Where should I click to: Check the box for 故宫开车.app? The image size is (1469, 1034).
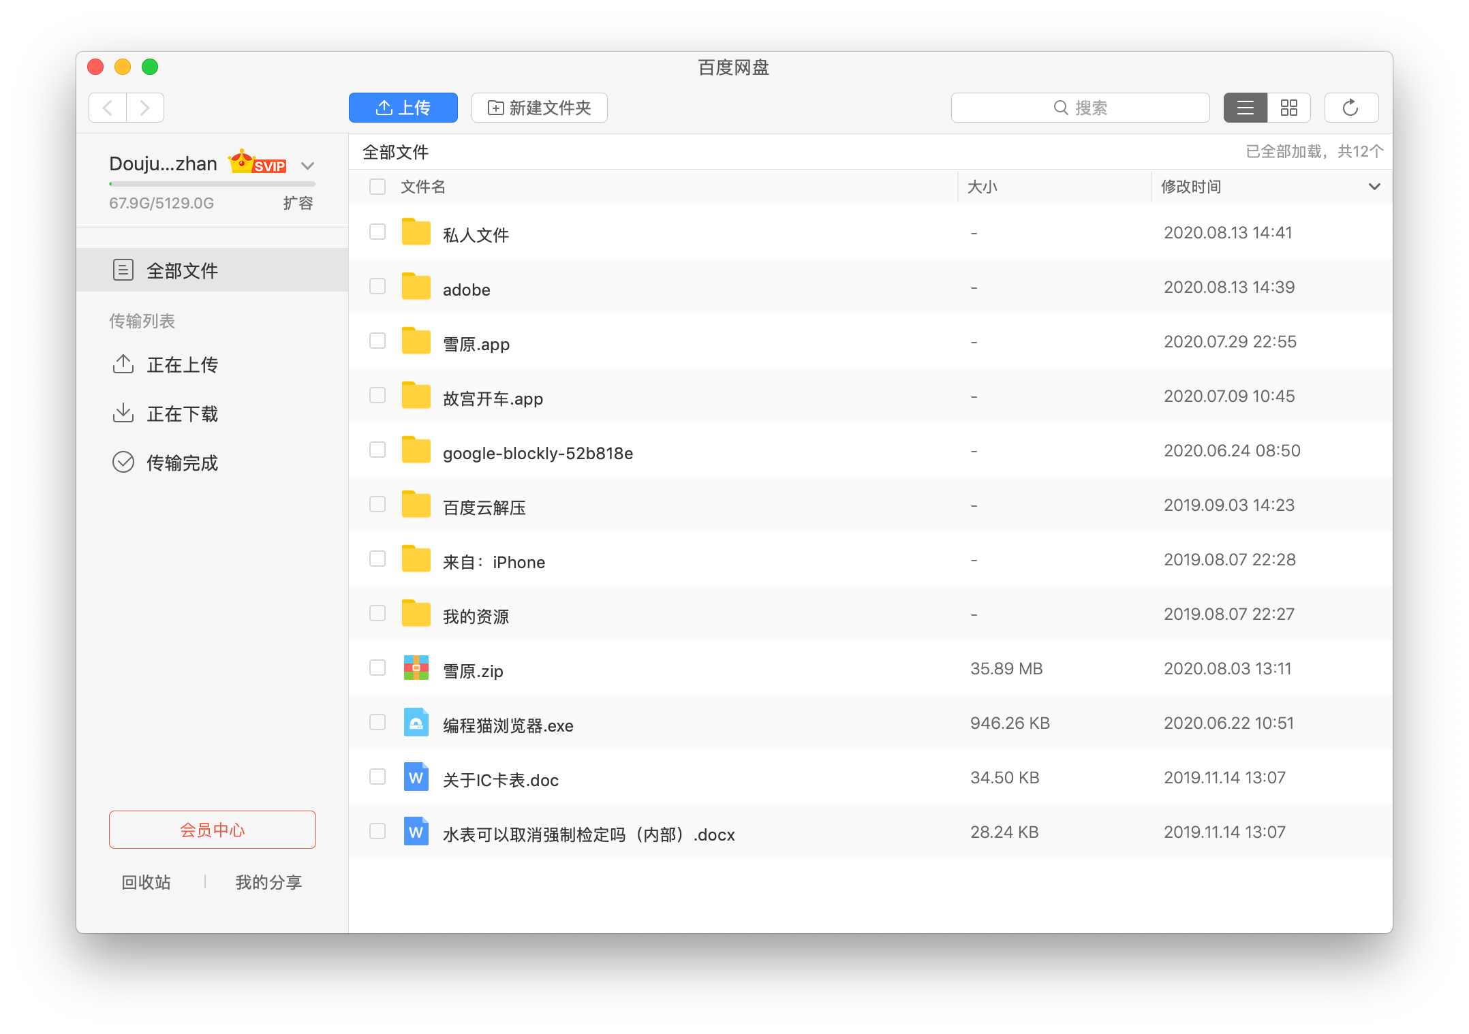pos(377,396)
